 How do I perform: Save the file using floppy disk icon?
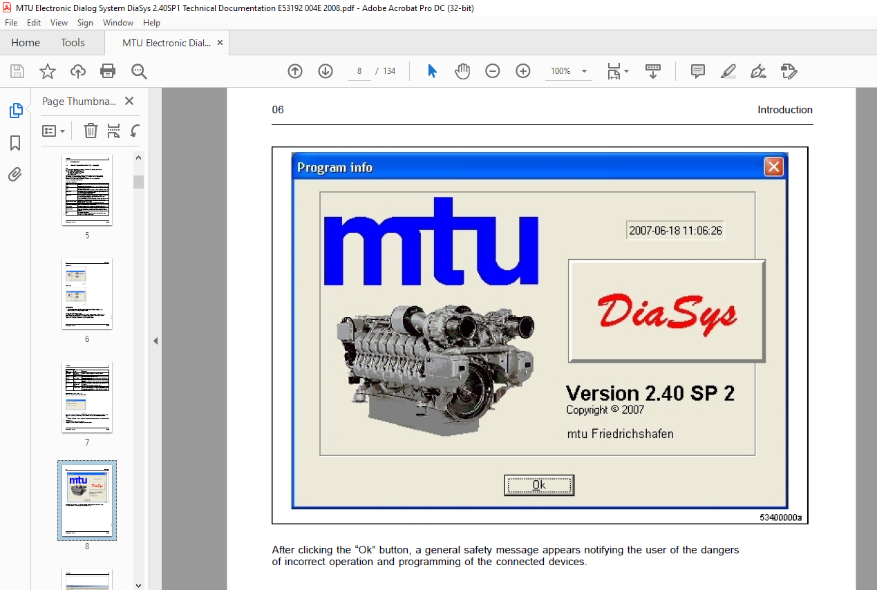click(17, 71)
